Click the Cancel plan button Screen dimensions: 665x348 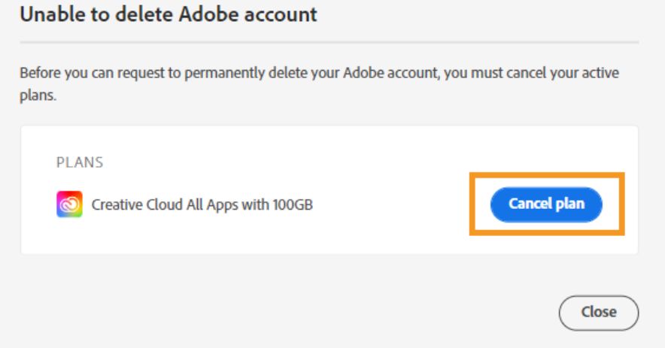546,204
